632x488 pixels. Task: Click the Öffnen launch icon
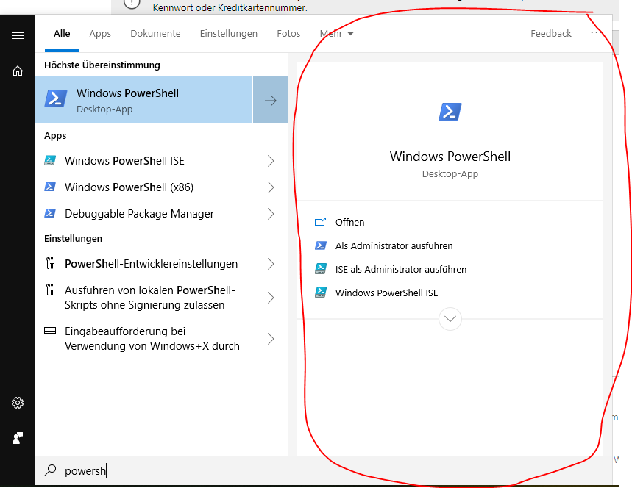pyautogui.click(x=321, y=222)
